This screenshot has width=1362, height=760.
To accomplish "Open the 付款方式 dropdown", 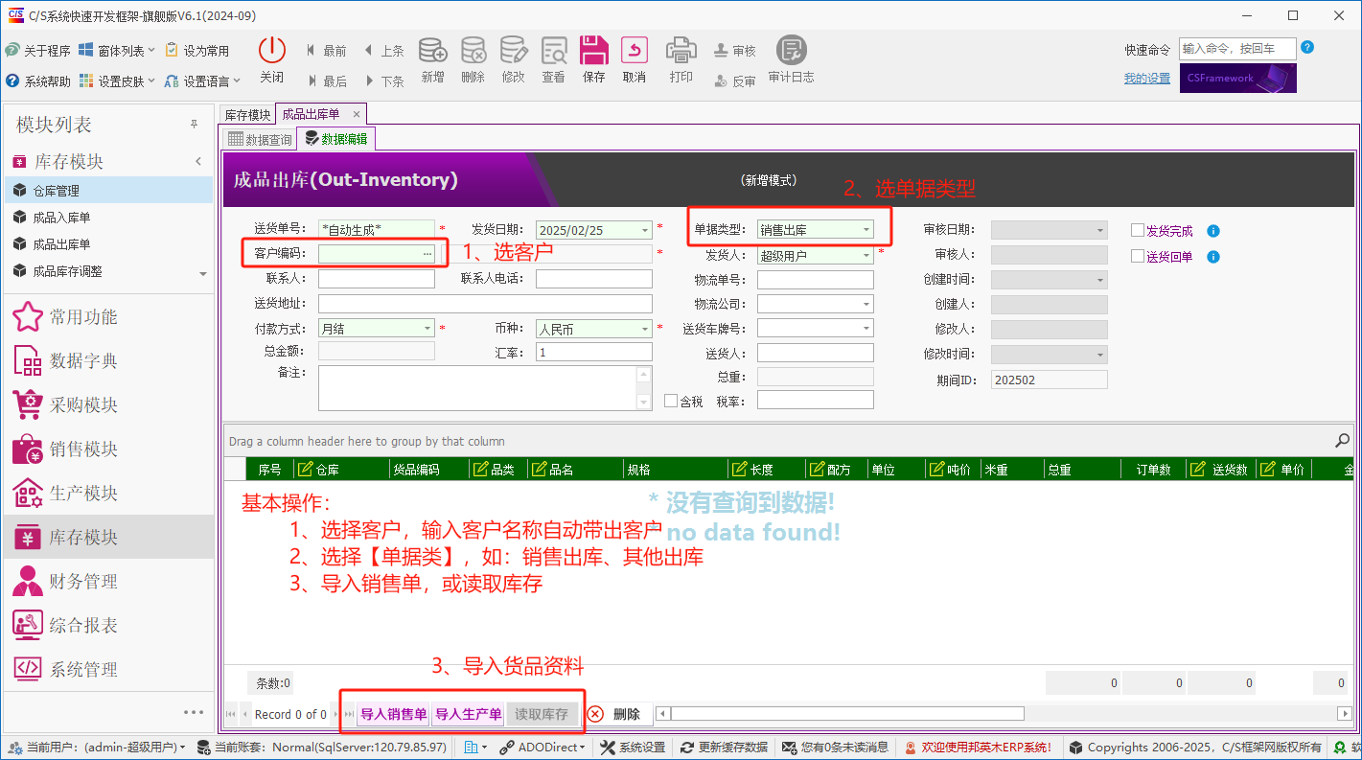I will tap(427, 329).
